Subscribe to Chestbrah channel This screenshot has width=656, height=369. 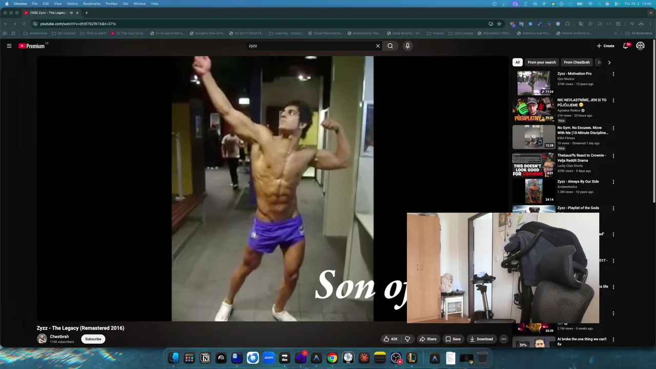(93, 339)
